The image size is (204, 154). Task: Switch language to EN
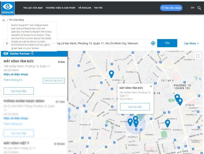click(193, 8)
